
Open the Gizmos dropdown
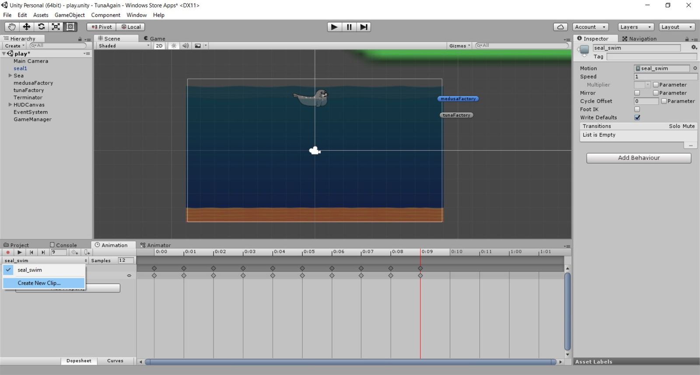tap(460, 45)
